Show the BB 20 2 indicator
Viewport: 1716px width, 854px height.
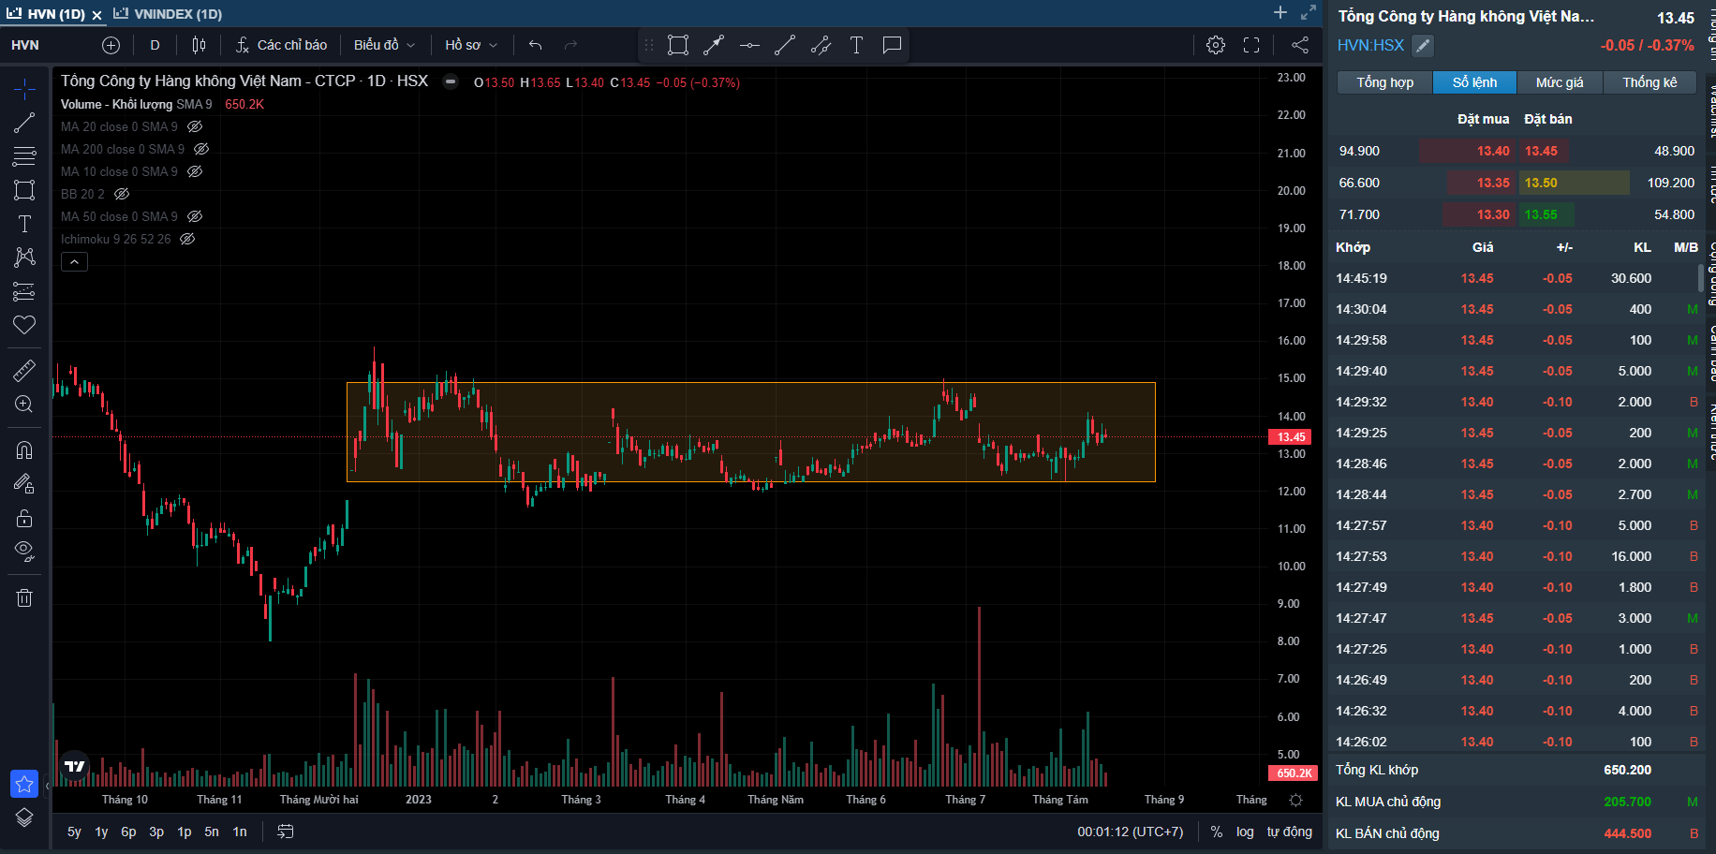[122, 194]
